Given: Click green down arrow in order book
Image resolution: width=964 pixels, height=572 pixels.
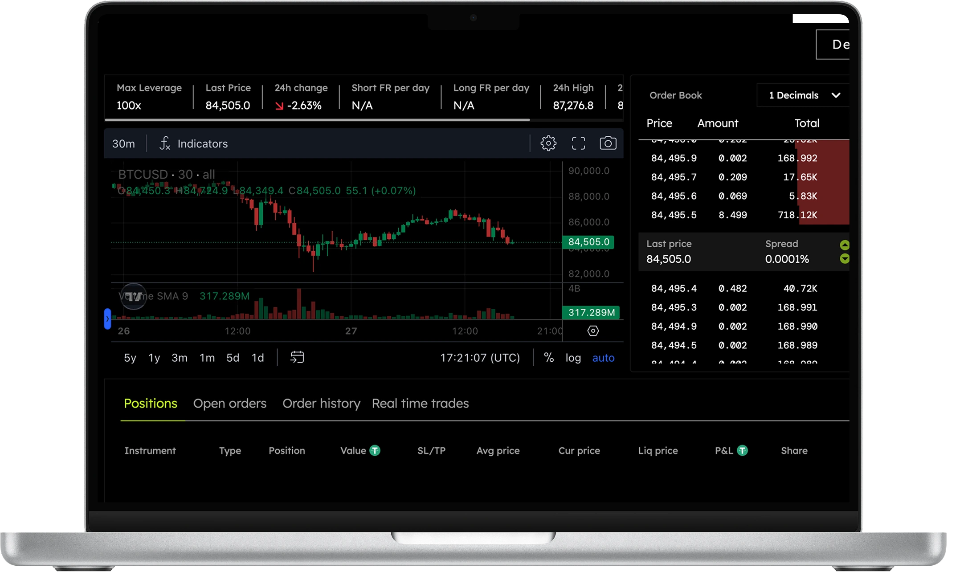Looking at the screenshot, I should [844, 259].
